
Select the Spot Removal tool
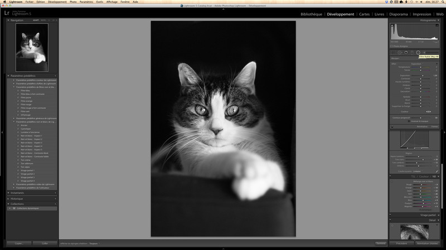pos(399,52)
